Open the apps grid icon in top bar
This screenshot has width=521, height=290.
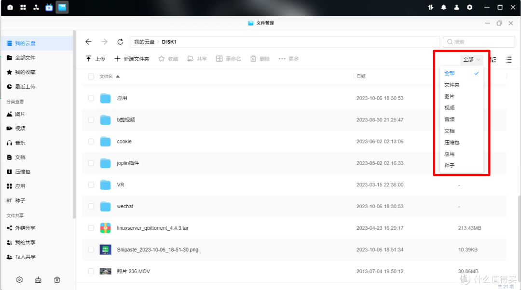point(23,7)
